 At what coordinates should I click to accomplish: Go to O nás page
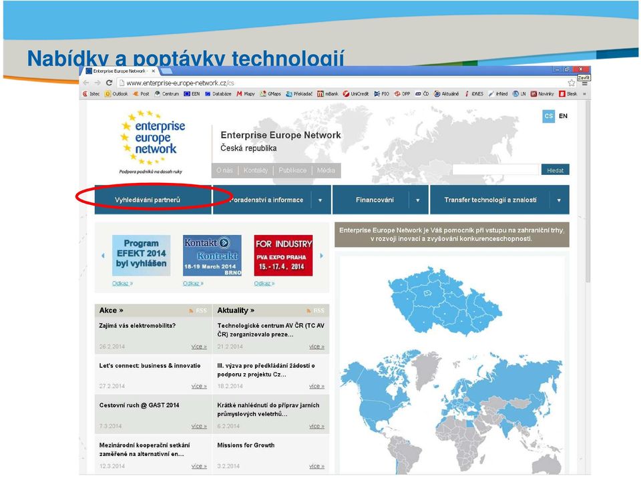tap(224, 170)
